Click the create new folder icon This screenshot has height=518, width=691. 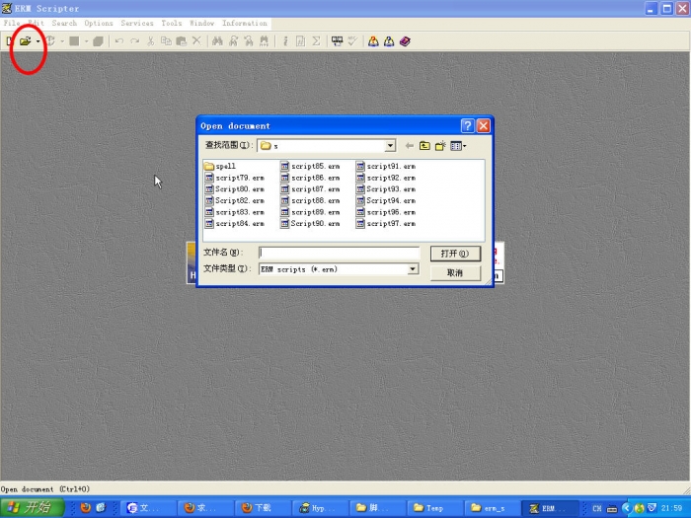440,146
